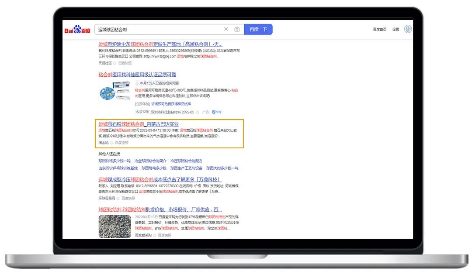This screenshot has height=274, width=472.
Task: Click the 百度一下 search button
Action: [x=259, y=29]
